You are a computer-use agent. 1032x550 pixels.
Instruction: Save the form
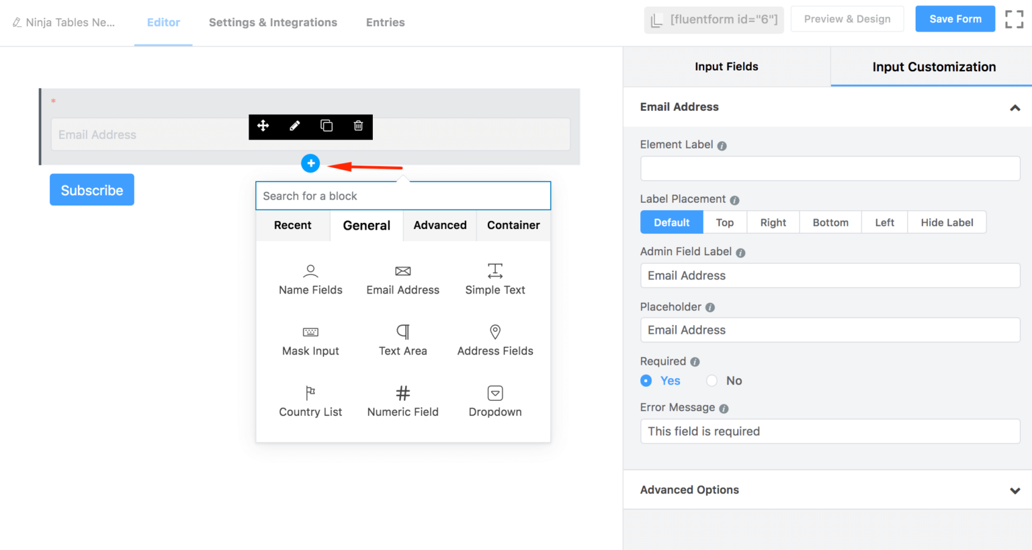(x=955, y=19)
